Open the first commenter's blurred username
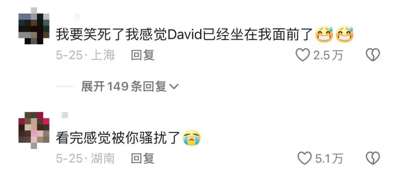This screenshot has height=180, width=396. 77,17
